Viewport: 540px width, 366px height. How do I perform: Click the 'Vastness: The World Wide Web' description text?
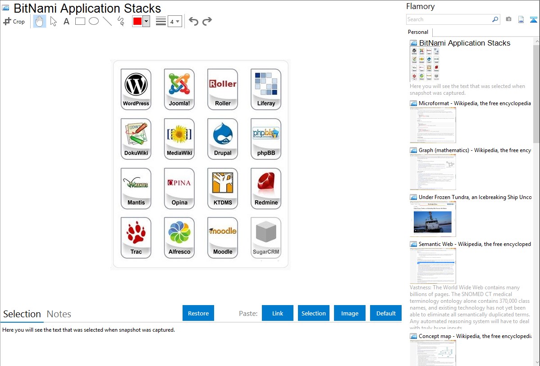click(x=470, y=307)
